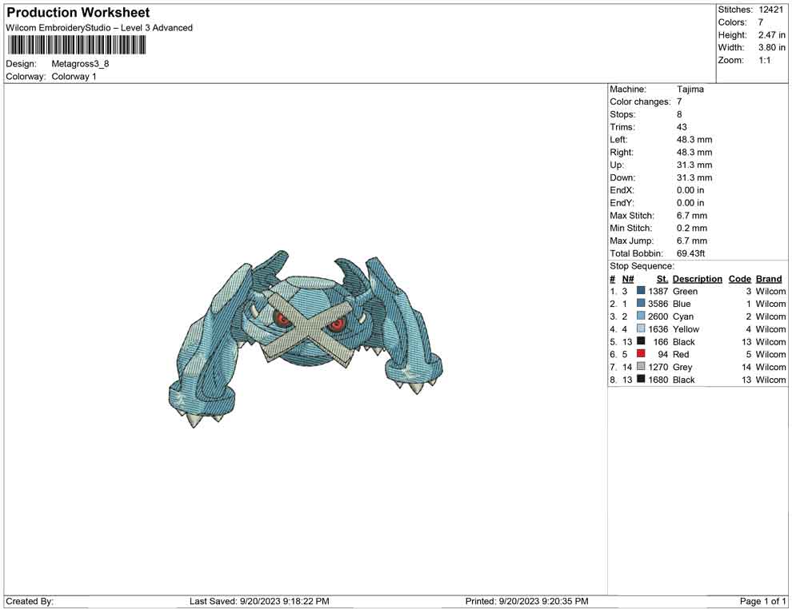Screen dimensions: 792x609
Task: Select the 'Yellow' description text
Action: coord(686,329)
